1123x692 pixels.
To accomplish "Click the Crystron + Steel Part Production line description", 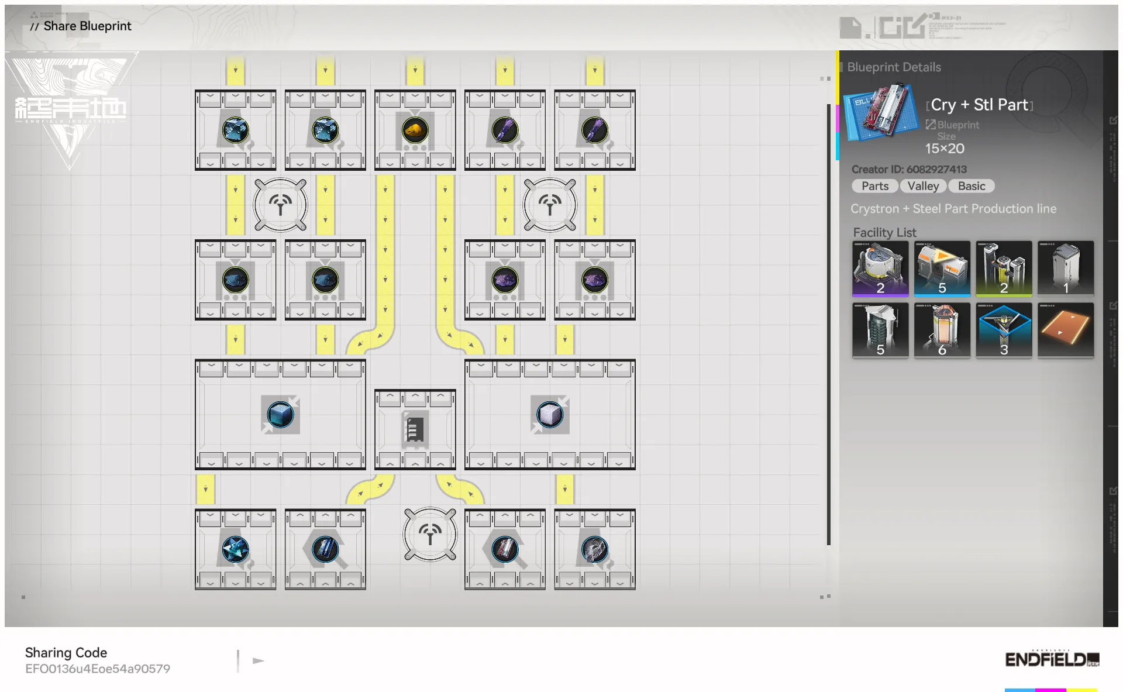I will pos(953,209).
